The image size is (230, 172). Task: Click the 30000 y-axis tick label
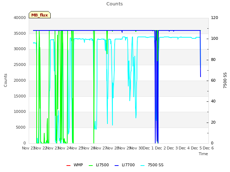tap(20, 49)
